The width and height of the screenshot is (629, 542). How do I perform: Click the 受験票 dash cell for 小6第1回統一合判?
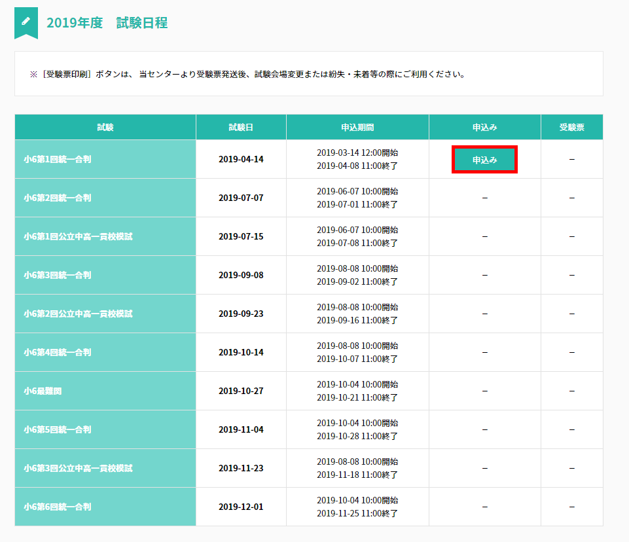click(x=571, y=159)
